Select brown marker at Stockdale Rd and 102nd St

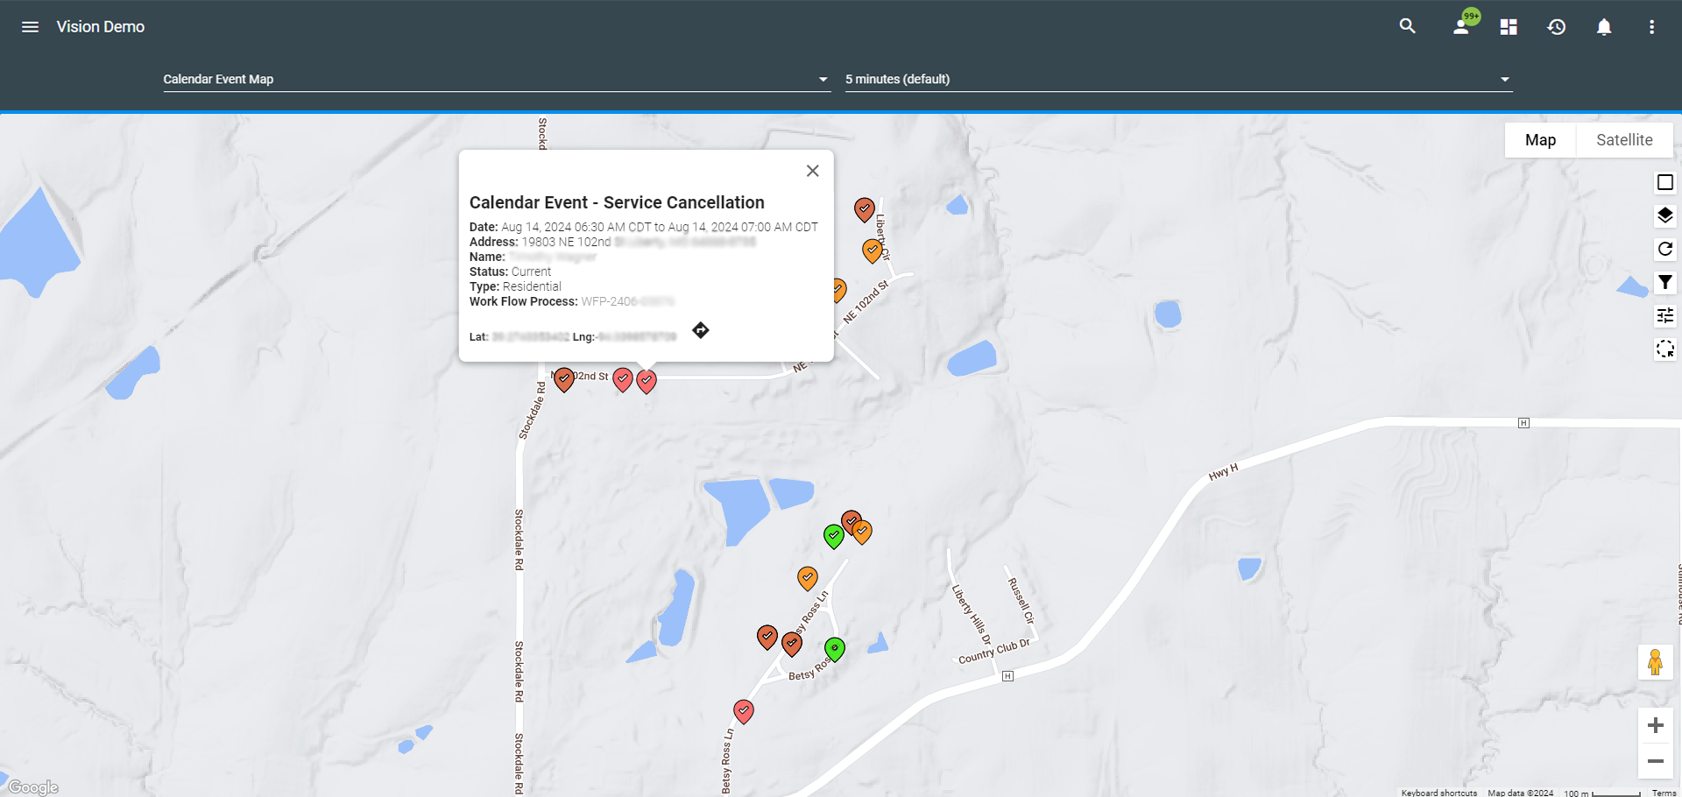[x=564, y=379]
